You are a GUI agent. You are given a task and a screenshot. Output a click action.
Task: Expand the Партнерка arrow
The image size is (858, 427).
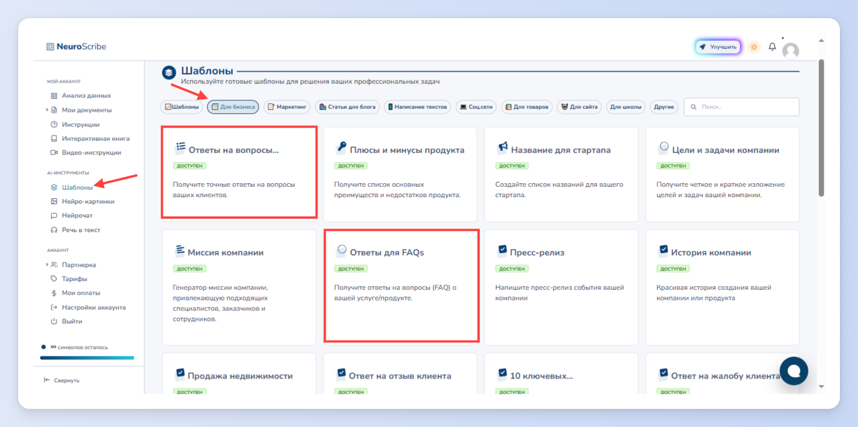[47, 265]
